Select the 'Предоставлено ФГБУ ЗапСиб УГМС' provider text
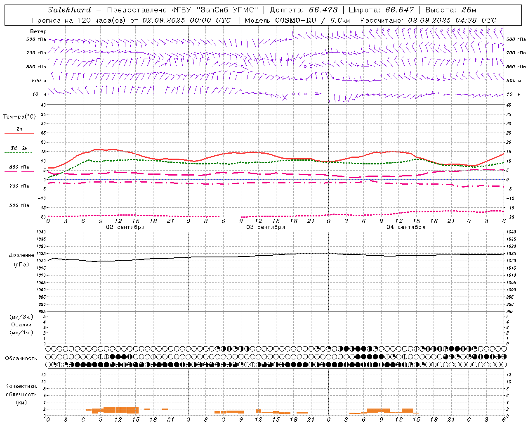Image resolution: width=528 pixels, height=423 pixels. 182,10
